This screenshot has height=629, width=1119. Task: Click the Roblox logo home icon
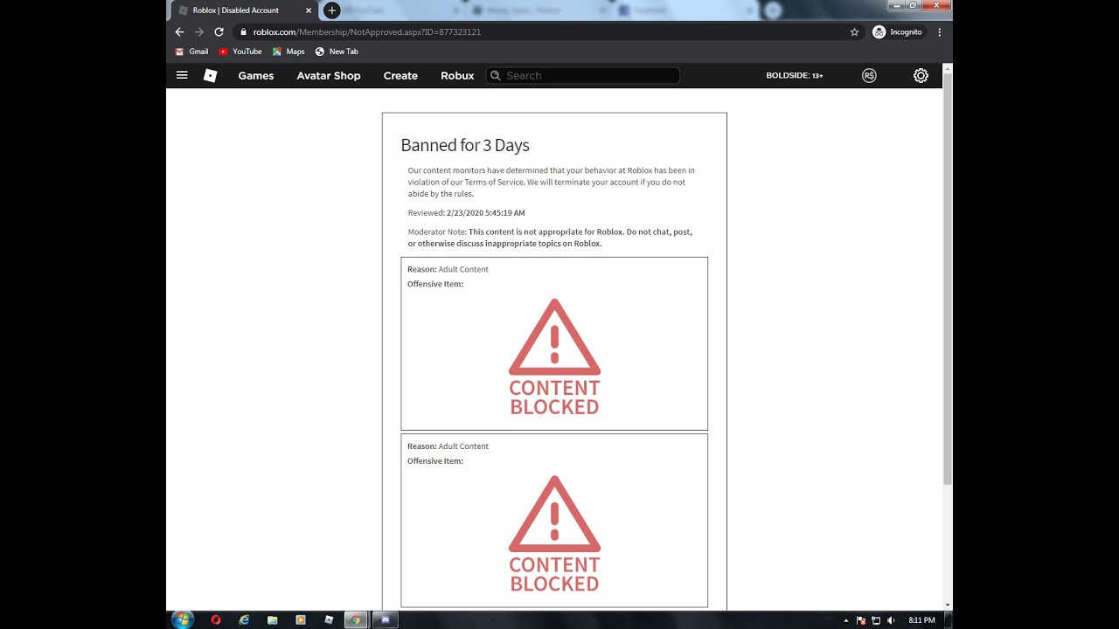[x=210, y=75]
